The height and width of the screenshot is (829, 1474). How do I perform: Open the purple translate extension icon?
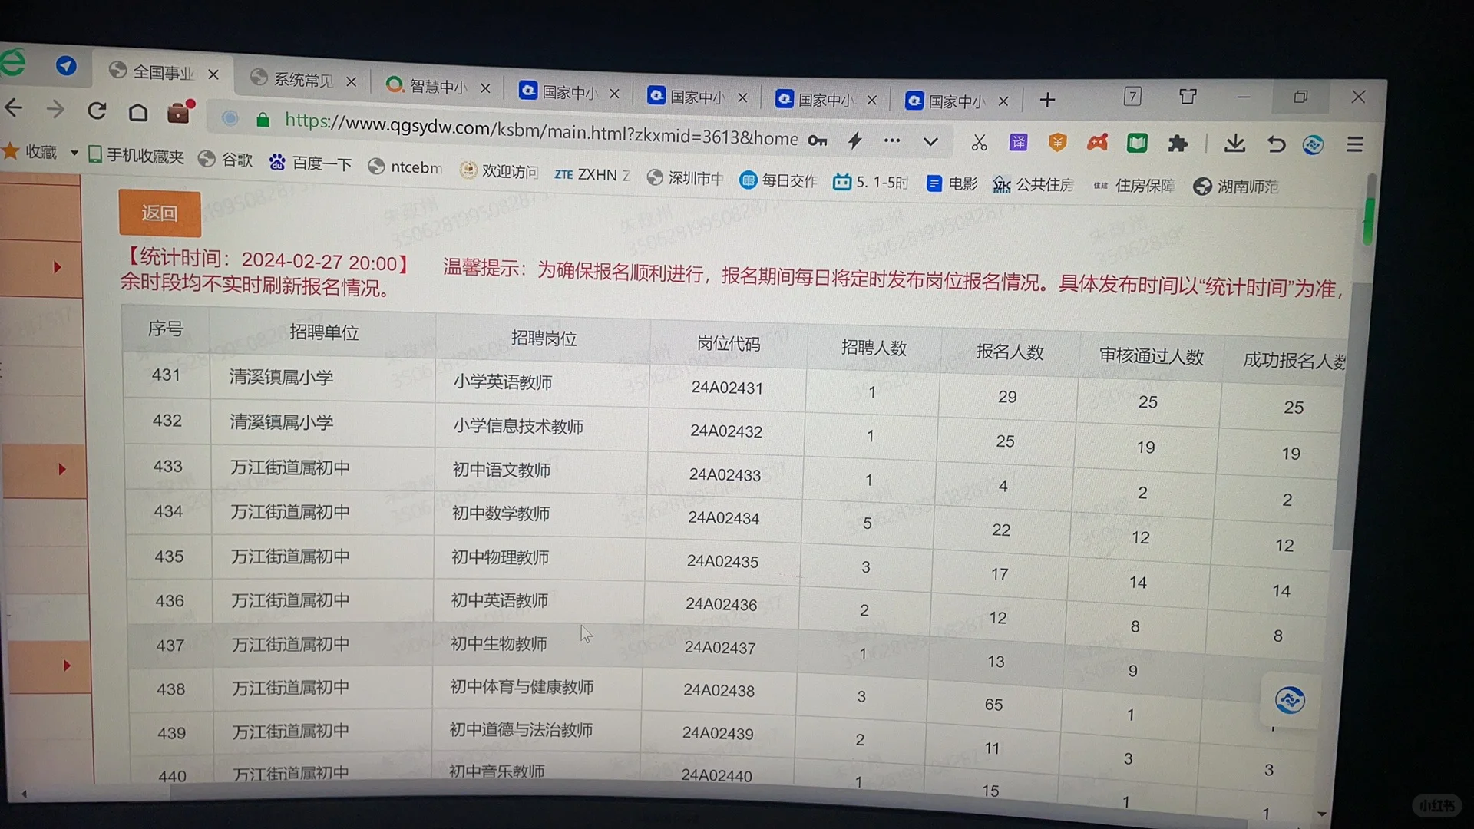tap(1018, 143)
